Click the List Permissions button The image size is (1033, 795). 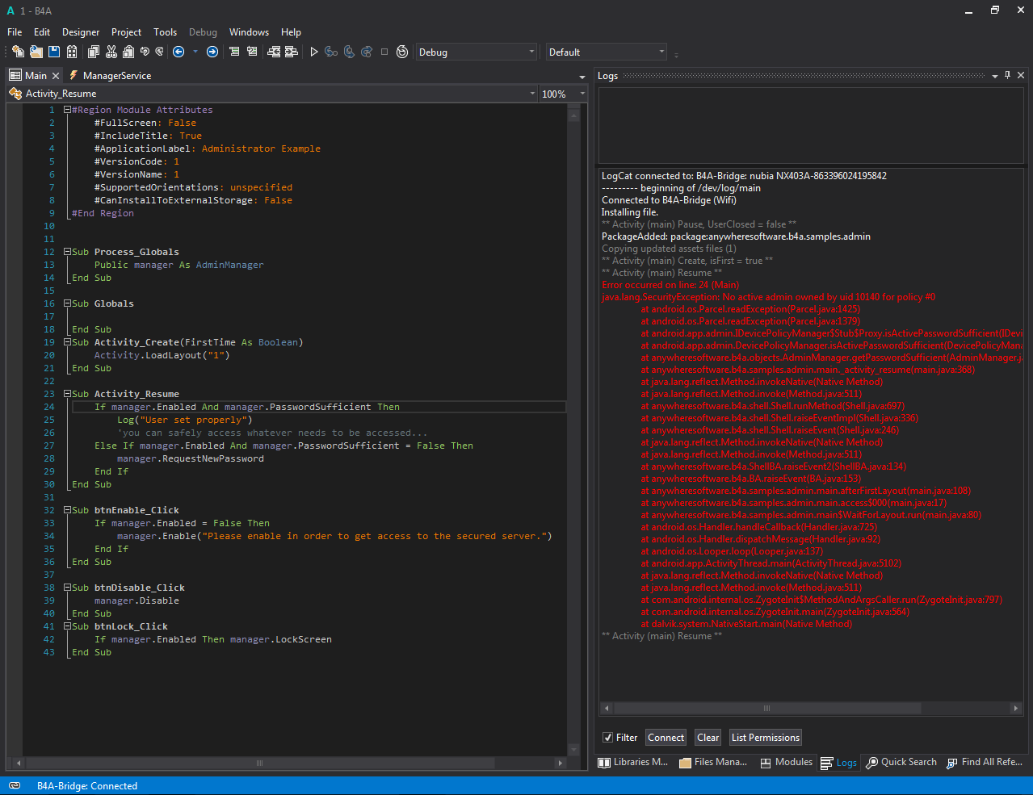tap(765, 738)
